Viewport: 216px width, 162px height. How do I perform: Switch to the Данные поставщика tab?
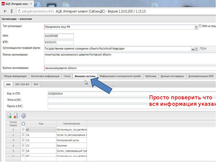click(172, 76)
